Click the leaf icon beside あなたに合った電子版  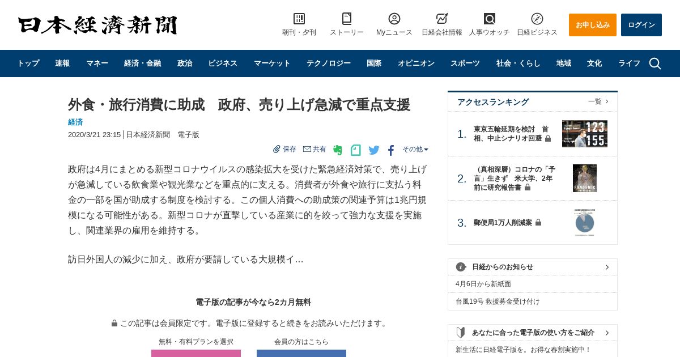[461, 333]
